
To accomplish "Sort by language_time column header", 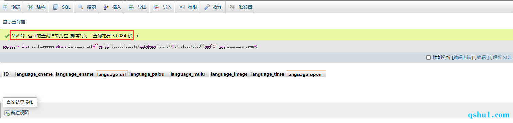I will 268,74.
